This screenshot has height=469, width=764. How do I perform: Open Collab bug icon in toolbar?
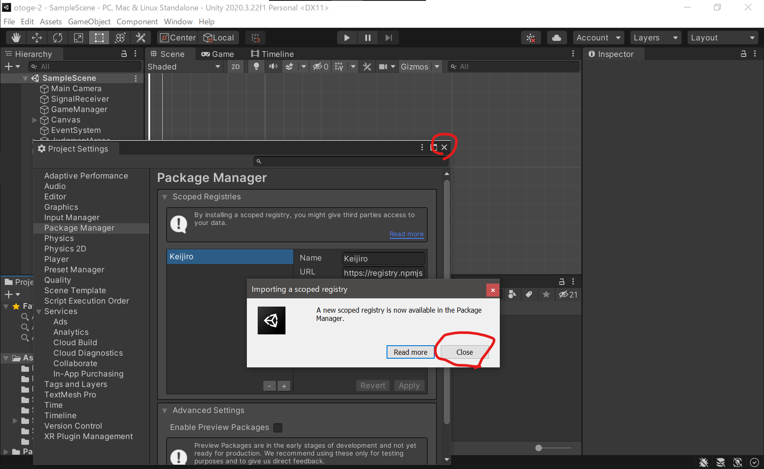(x=531, y=38)
